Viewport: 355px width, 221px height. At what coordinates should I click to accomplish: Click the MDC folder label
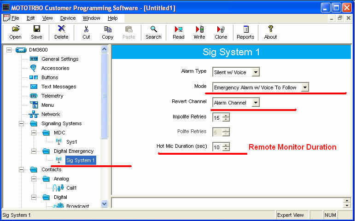pyautogui.click(x=59, y=133)
